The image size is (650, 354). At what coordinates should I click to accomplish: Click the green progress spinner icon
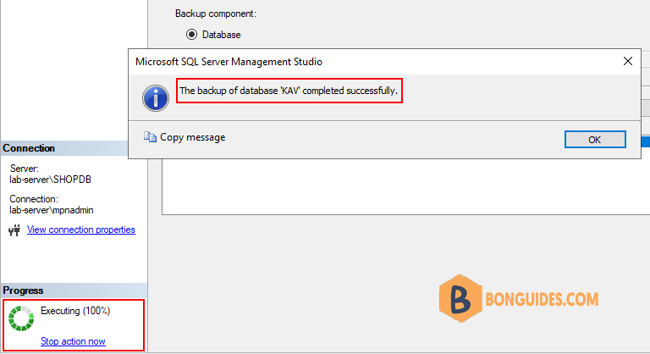click(x=21, y=318)
